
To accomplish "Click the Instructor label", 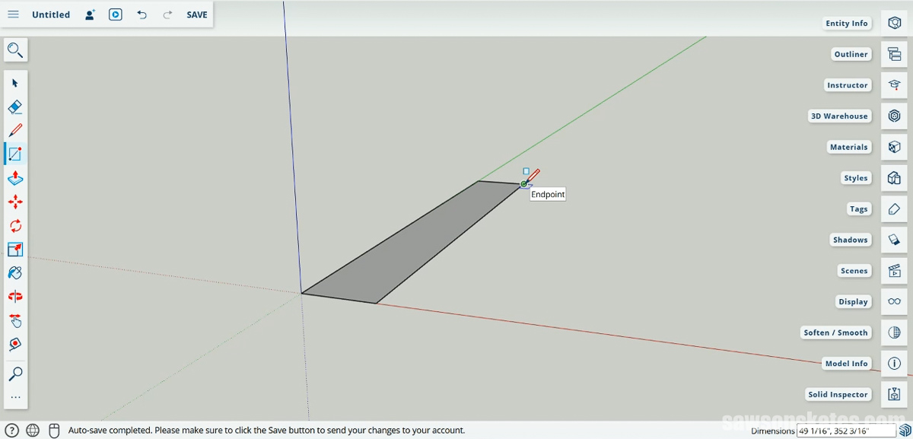I will tap(848, 85).
